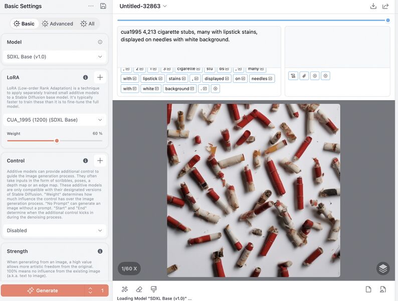This screenshot has width=398, height=301.
Task: Click the share export icon at top right
Action: click(385, 6)
